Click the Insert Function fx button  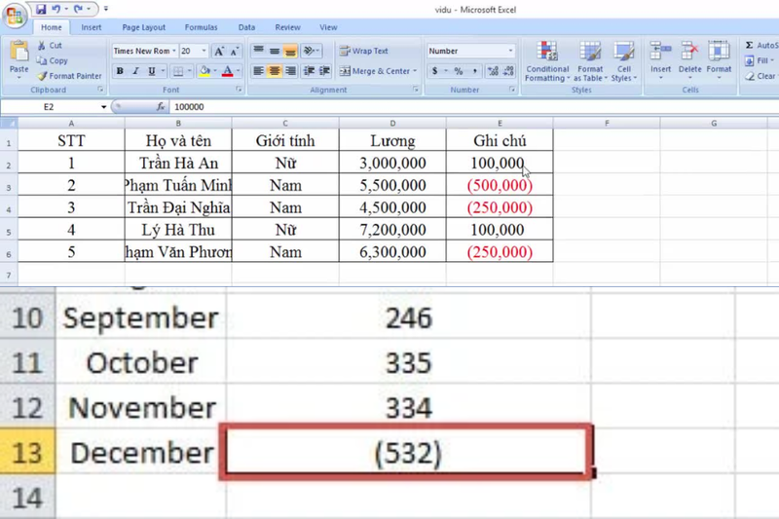[x=161, y=107]
